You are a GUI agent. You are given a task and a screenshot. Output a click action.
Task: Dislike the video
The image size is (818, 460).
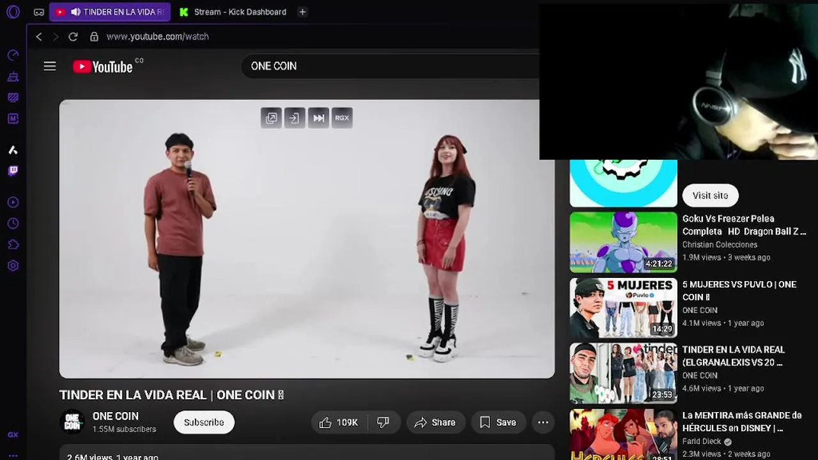tap(383, 422)
